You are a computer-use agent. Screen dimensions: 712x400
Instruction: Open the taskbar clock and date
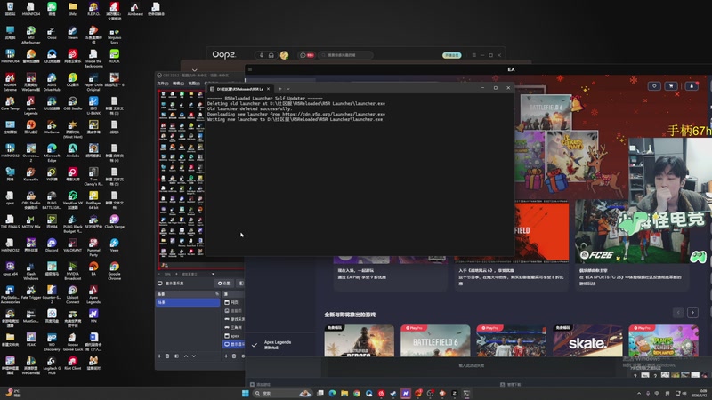click(700, 393)
